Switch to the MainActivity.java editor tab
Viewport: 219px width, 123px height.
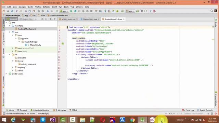click(x=90, y=19)
